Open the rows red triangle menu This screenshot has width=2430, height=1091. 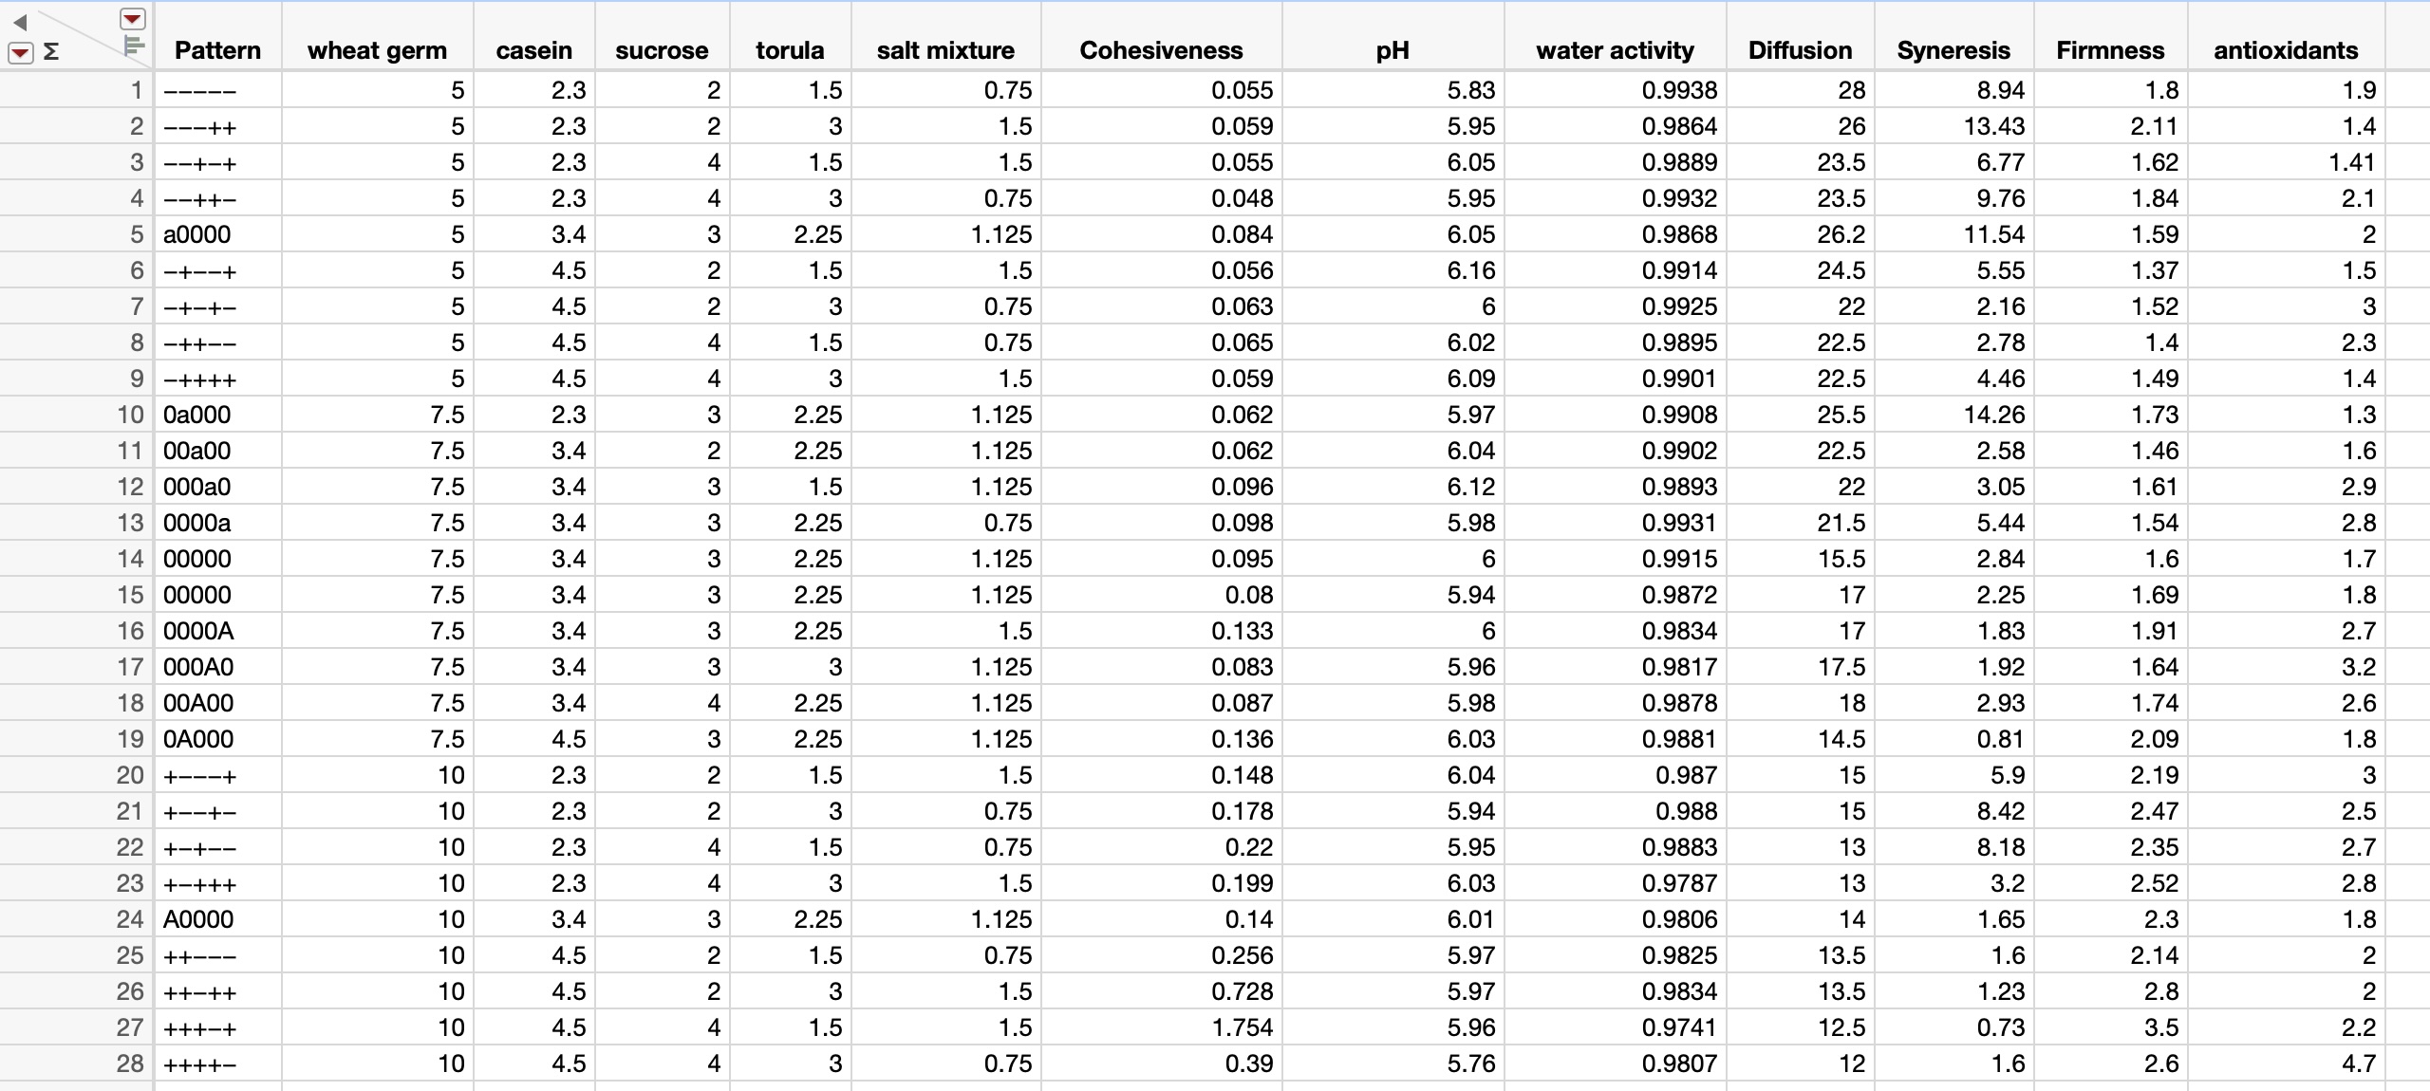19,53
